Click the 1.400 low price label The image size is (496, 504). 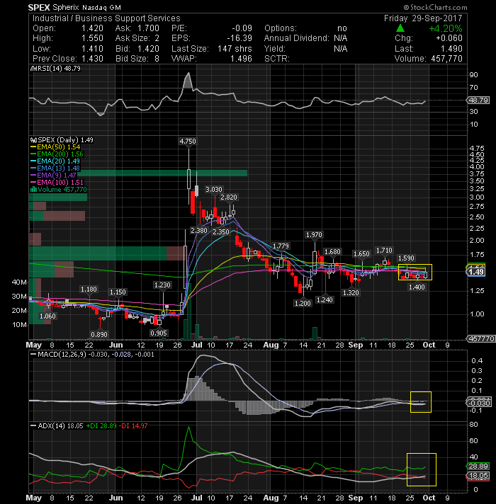click(417, 287)
